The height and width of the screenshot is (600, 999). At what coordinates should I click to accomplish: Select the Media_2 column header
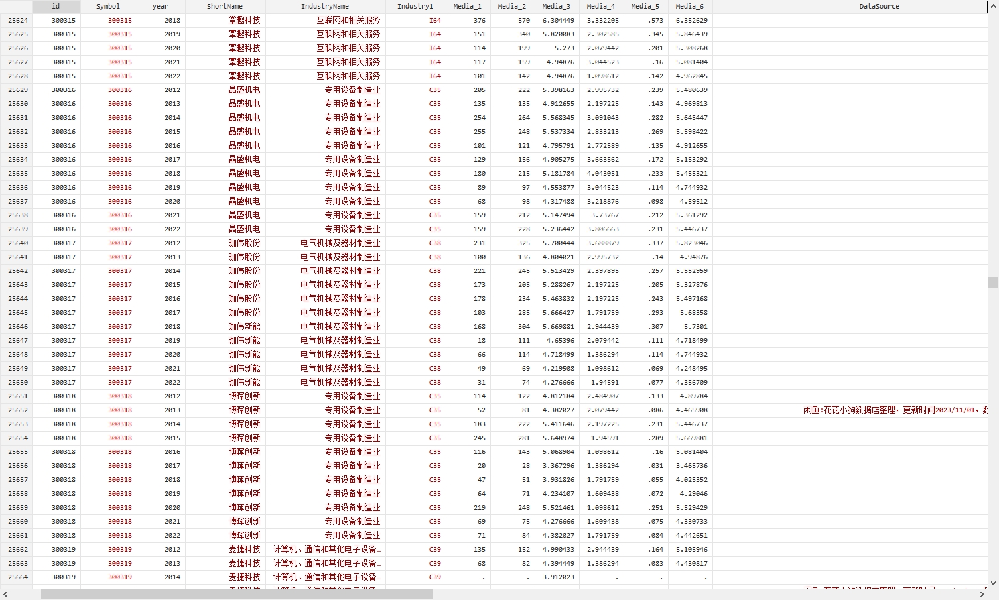[512, 7]
